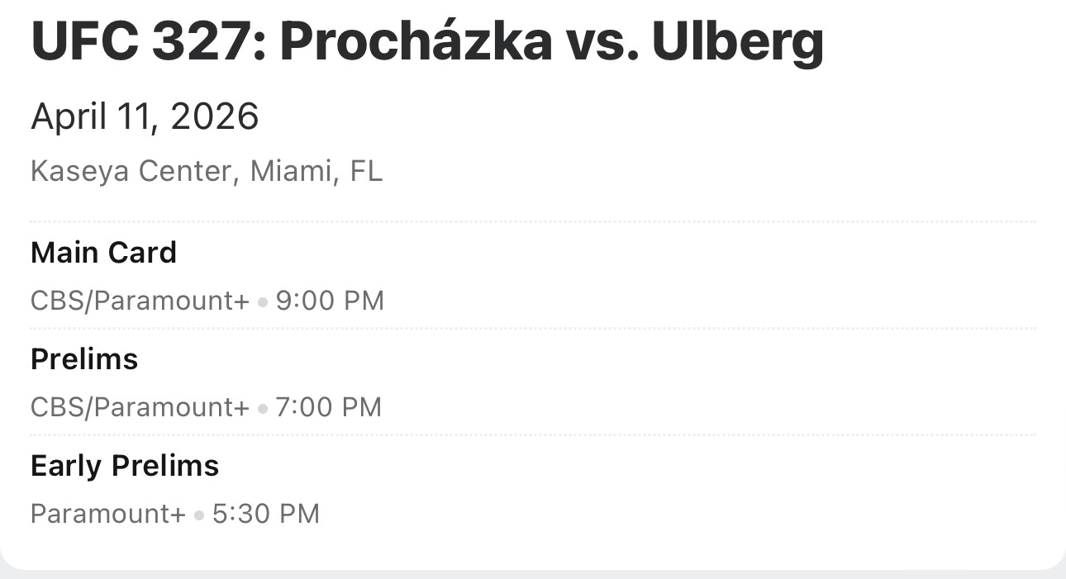Click the year 2026 in the date

coord(214,116)
